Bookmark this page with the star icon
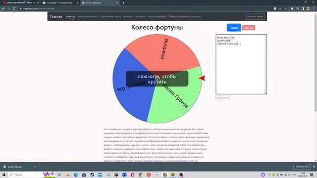The image size is (317, 178). point(286,9)
